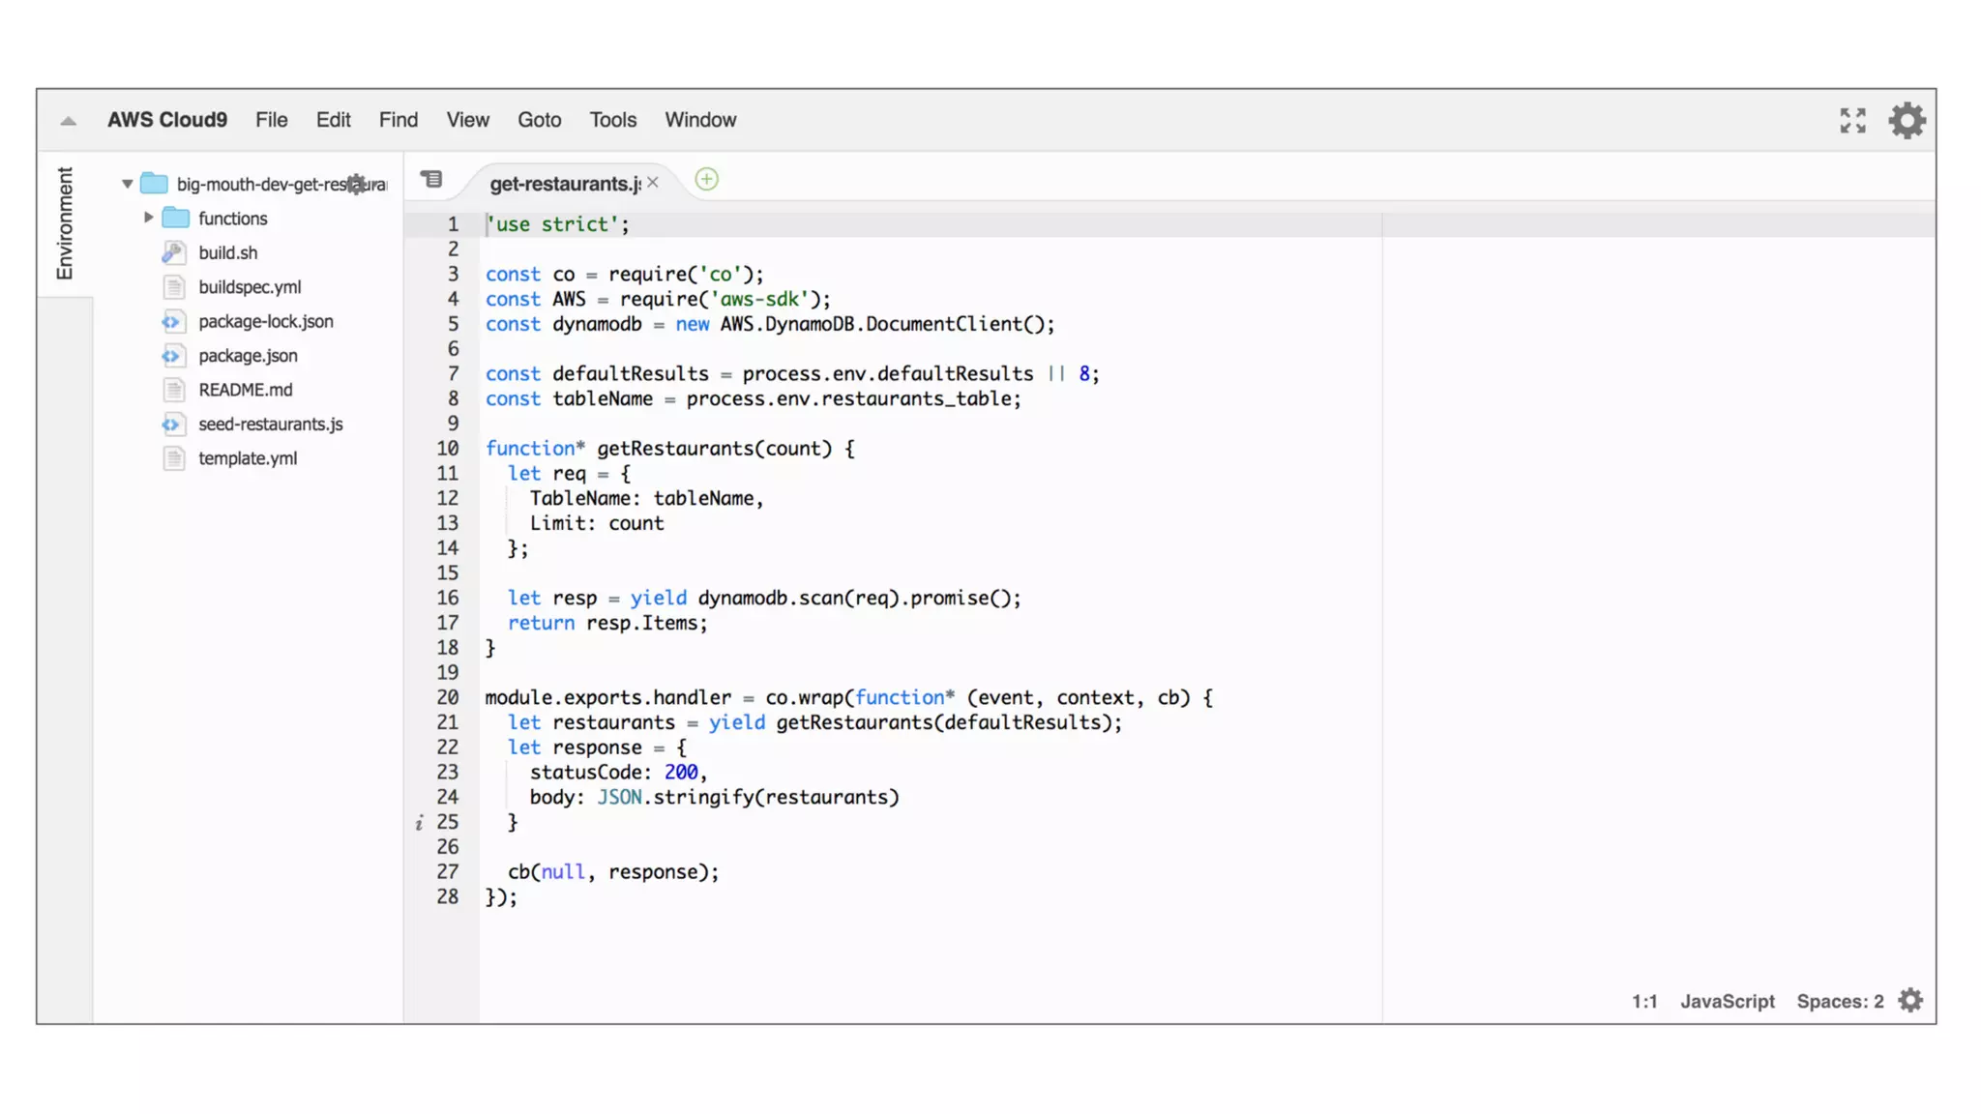The width and height of the screenshot is (1981, 1114).
Task: Click the fullscreen expand arrows icon
Action: (1852, 121)
